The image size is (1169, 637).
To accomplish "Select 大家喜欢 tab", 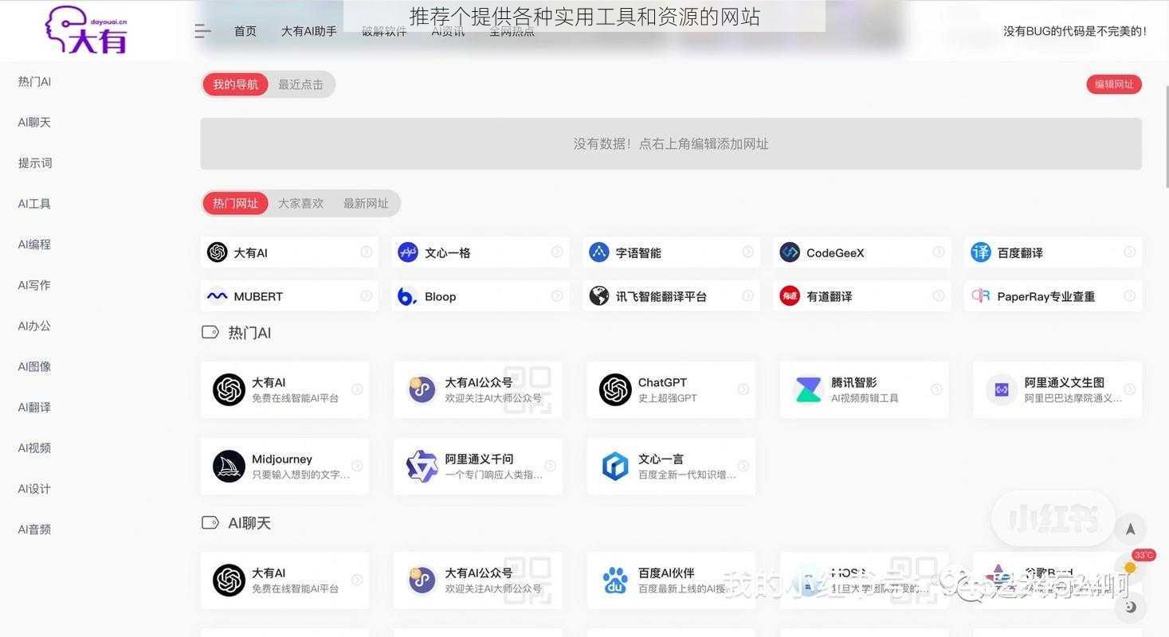I will 300,203.
